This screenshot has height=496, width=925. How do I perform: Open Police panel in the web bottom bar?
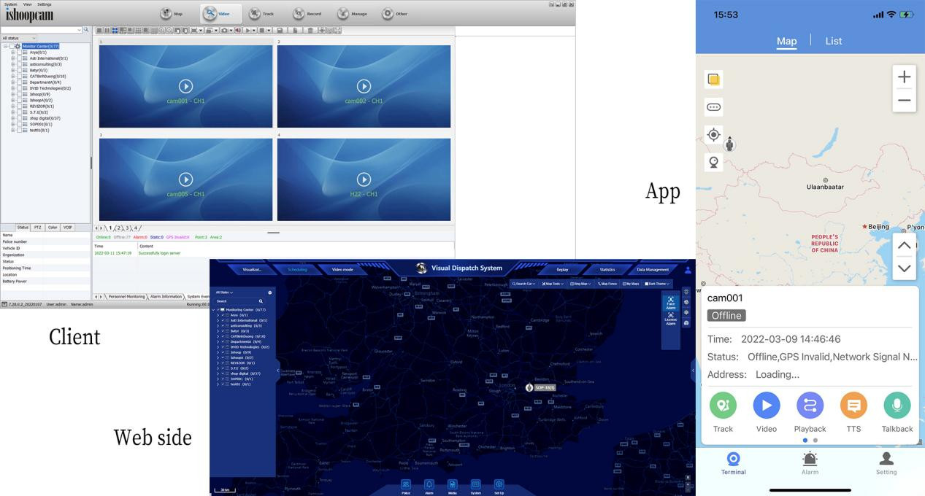pos(406,485)
